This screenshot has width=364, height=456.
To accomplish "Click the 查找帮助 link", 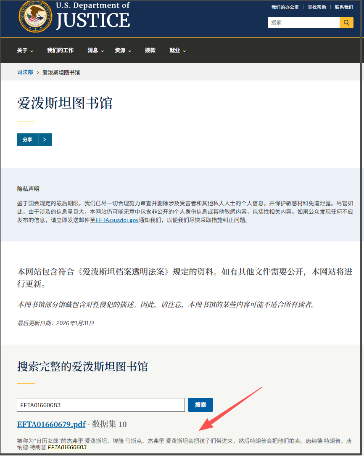I will pyautogui.click(x=317, y=7).
